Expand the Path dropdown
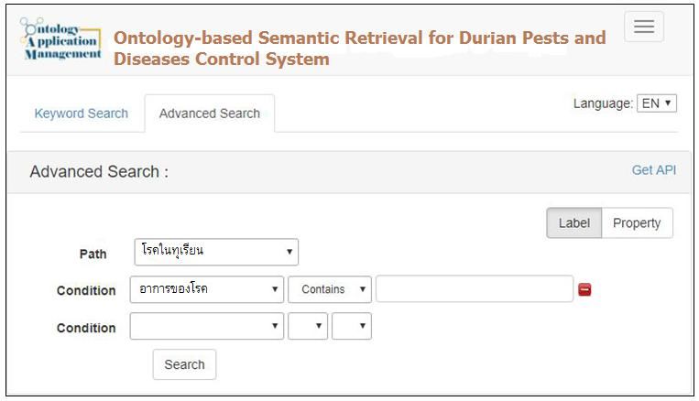The width and height of the screenshot is (699, 401). pyautogui.click(x=216, y=252)
